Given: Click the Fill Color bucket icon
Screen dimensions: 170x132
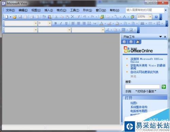Looking at the screenshot, I should [117, 23].
